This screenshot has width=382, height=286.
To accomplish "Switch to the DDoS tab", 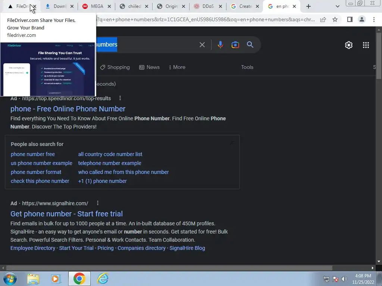I will tap(208, 6).
